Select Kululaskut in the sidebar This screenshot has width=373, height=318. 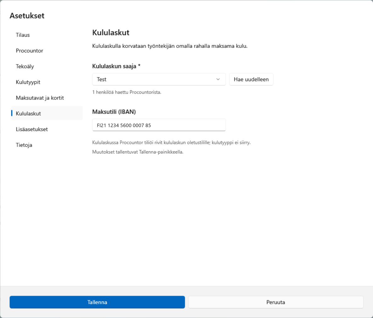coord(47,113)
